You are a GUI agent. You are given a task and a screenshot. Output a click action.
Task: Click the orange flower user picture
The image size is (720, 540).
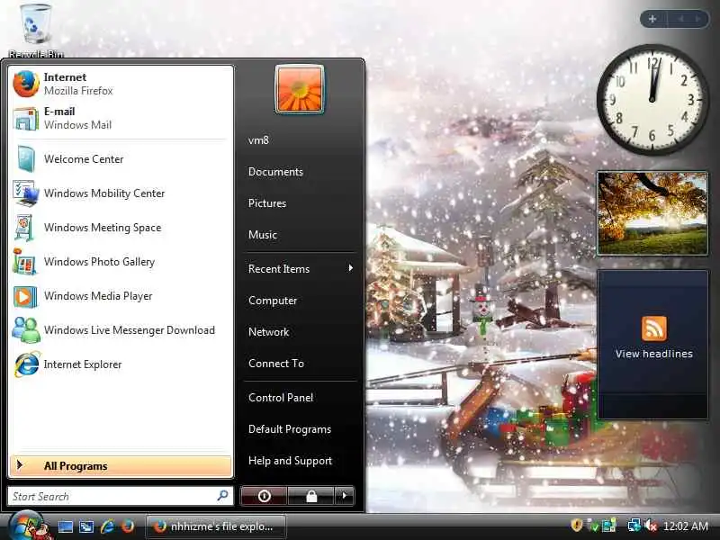(300, 89)
